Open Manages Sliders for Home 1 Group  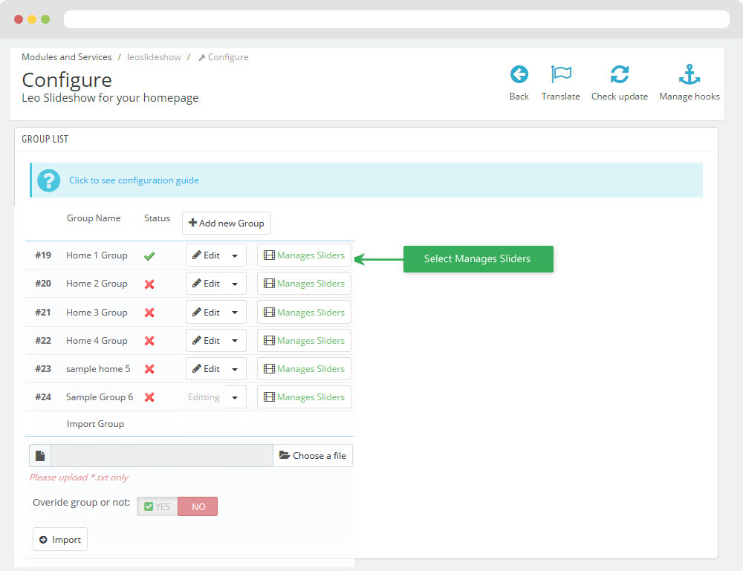click(304, 255)
